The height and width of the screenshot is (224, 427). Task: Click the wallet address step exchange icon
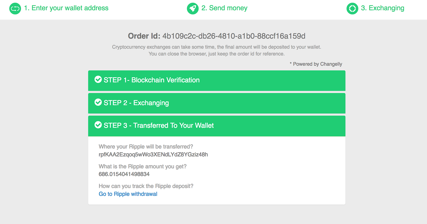15,9
